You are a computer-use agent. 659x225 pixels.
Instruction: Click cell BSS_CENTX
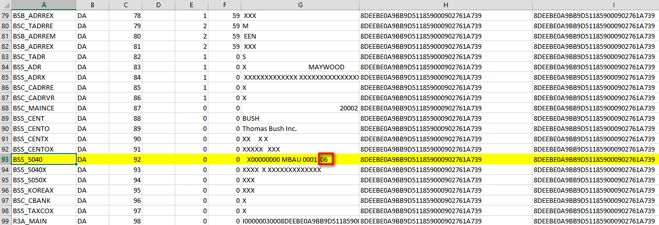pos(44,139)
